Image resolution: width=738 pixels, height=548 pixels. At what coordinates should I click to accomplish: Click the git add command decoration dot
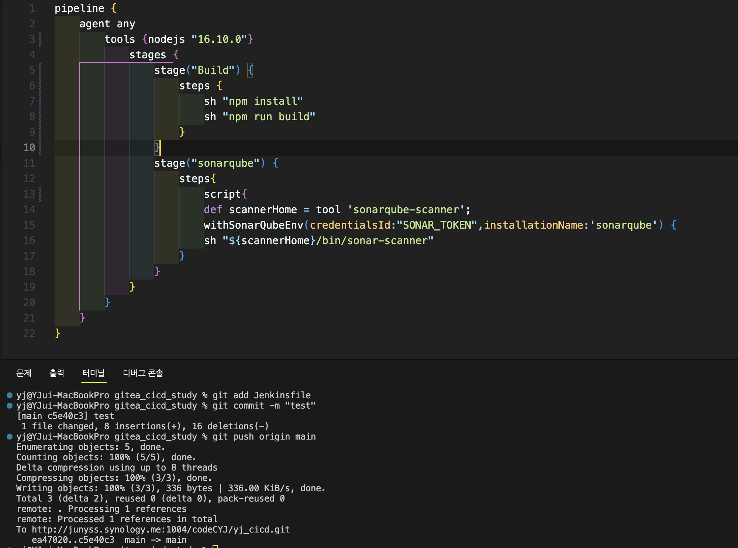point(10,395)
